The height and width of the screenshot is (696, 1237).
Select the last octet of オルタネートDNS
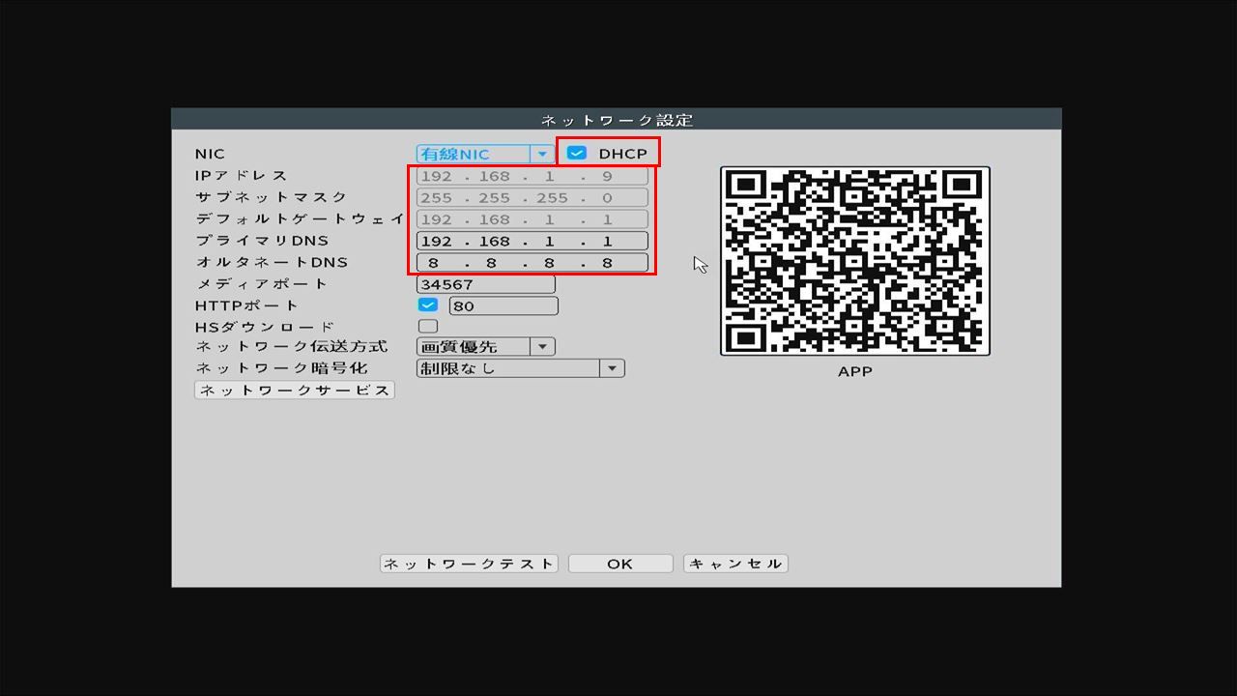(608, 263)
